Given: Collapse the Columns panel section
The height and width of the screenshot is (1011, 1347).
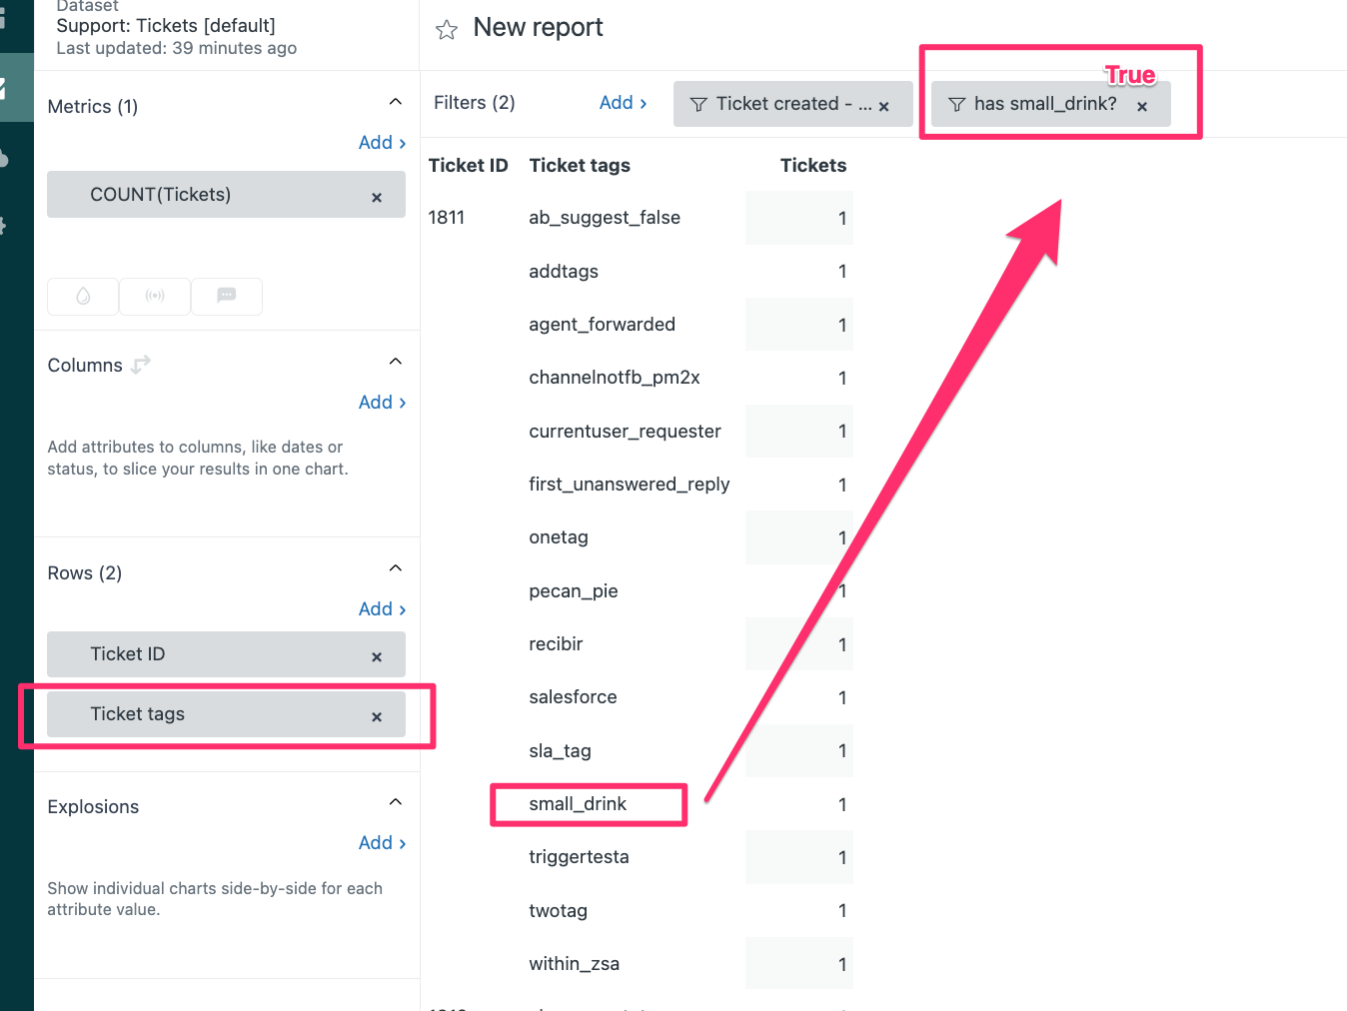Looking at the screenshot, I should point(396,362).
